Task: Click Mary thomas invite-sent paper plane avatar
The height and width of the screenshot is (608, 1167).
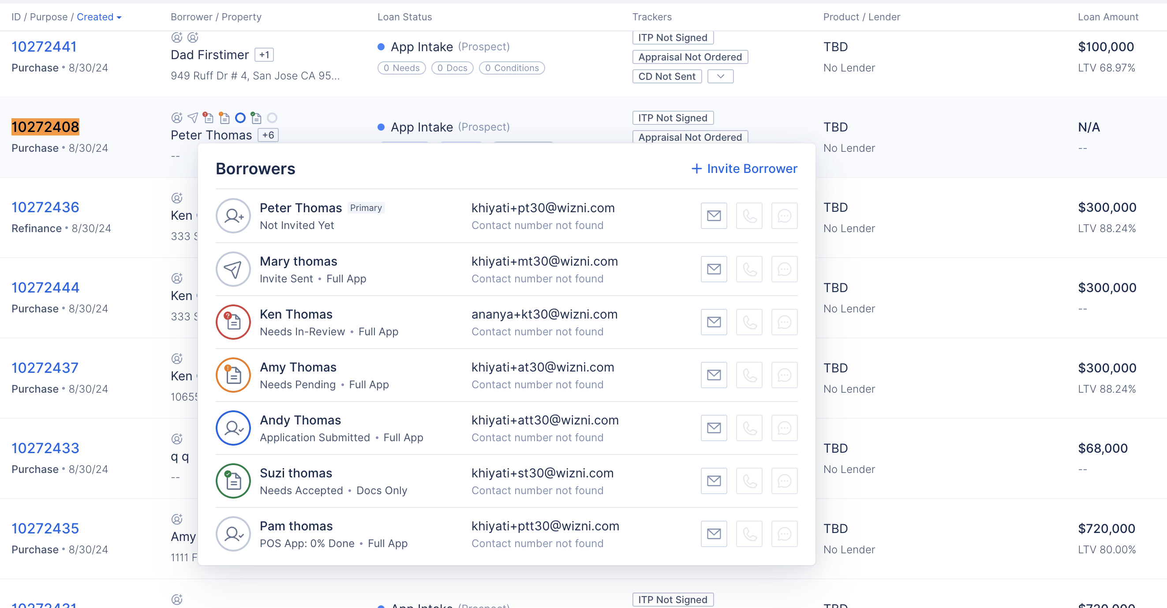Action: pyautogui.click(x=233, y=269)
